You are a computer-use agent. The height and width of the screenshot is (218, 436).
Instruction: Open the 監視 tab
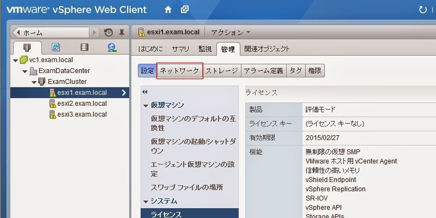205,49
